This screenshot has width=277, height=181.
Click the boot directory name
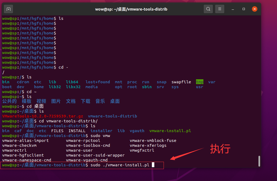point(7,87)
